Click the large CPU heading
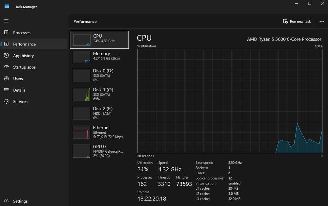The height and width of the screenshot is (206, 328). (144, 38)
